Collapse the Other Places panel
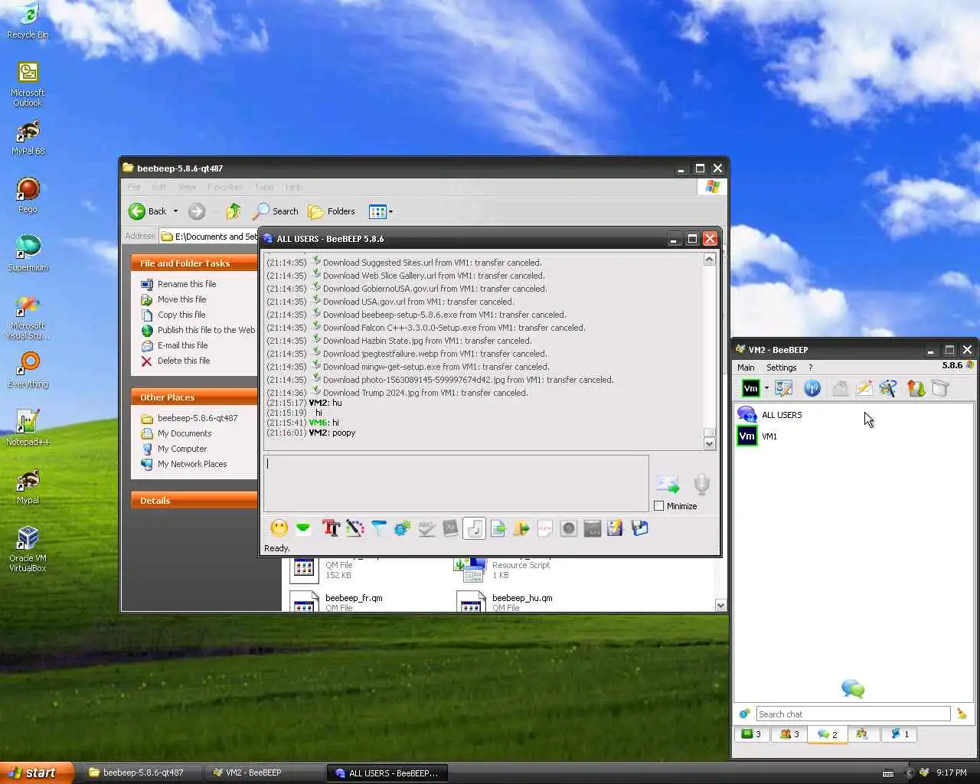Image resolution: width=980 pixels, height=784 pixels. [x=194, y=397]
